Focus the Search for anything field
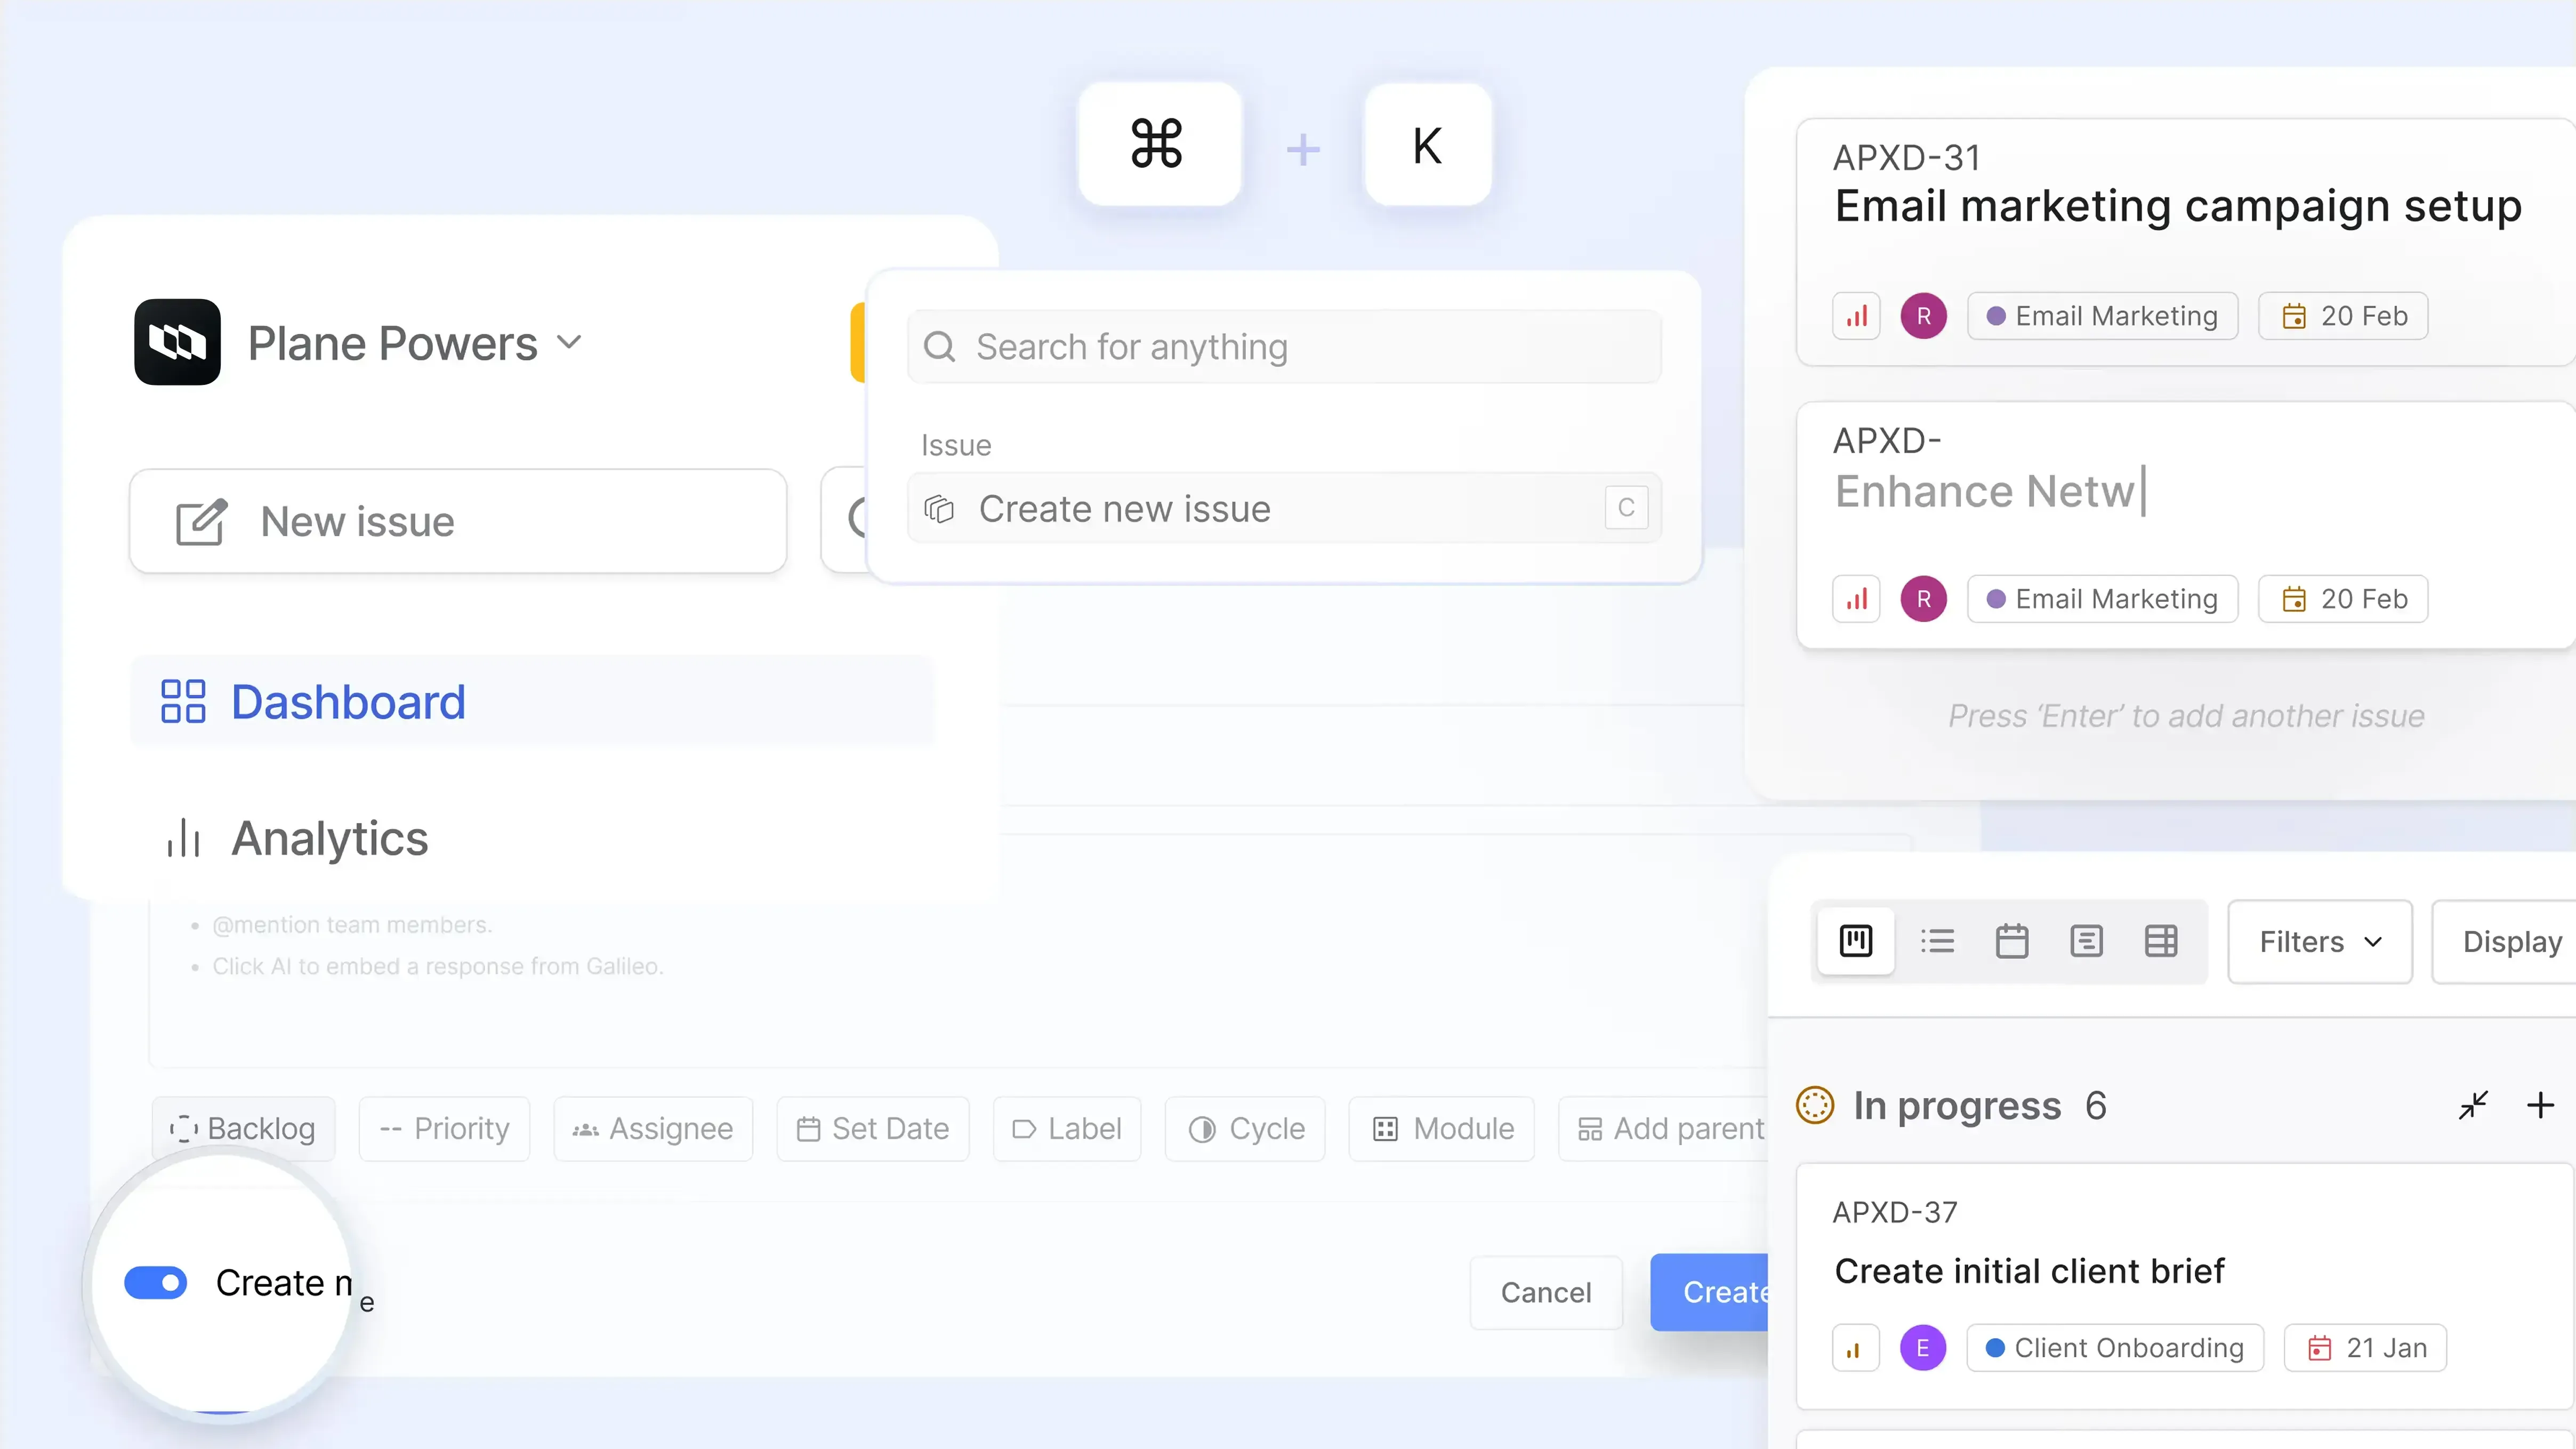Image resolution: width=2576 pixels, height=1449 pixels. pyautogui.click(x=1284, y=347)
